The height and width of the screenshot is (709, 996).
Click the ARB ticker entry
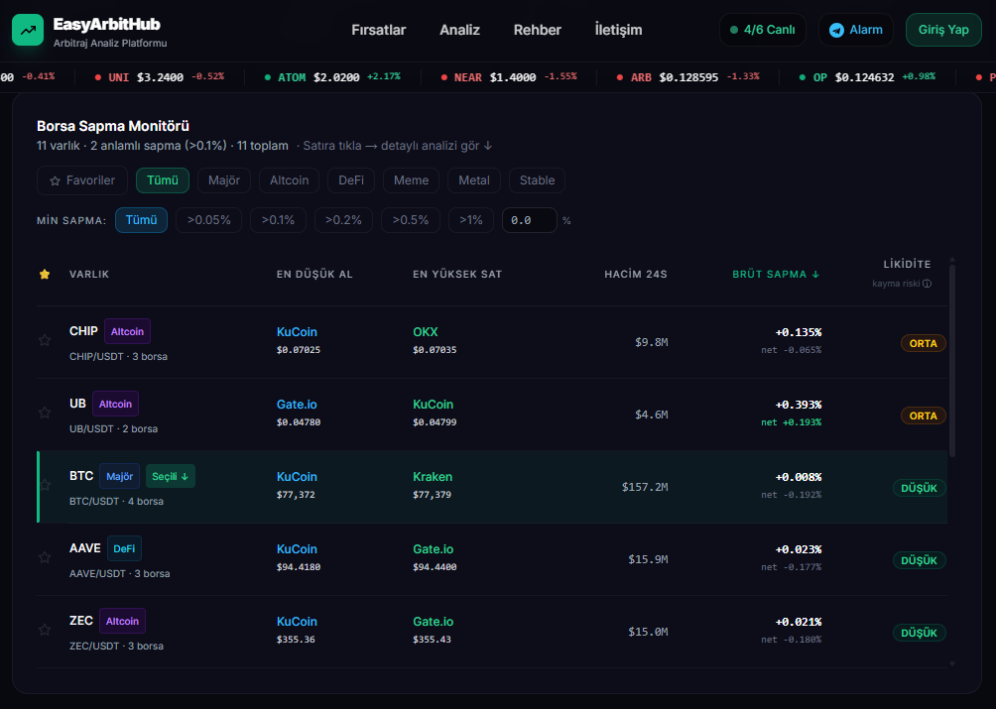(x=687, y=76)
